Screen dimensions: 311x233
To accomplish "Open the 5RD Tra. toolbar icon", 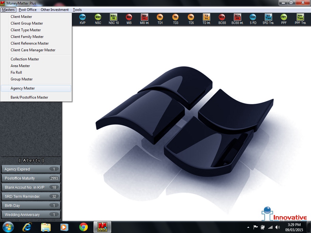I will 268,19.
